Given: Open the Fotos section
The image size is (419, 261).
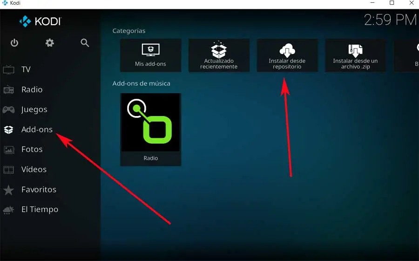Looking at the screenshot, I should [32, 149].
